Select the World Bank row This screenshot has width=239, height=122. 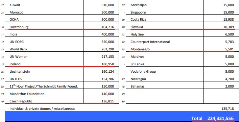point(62,49)
